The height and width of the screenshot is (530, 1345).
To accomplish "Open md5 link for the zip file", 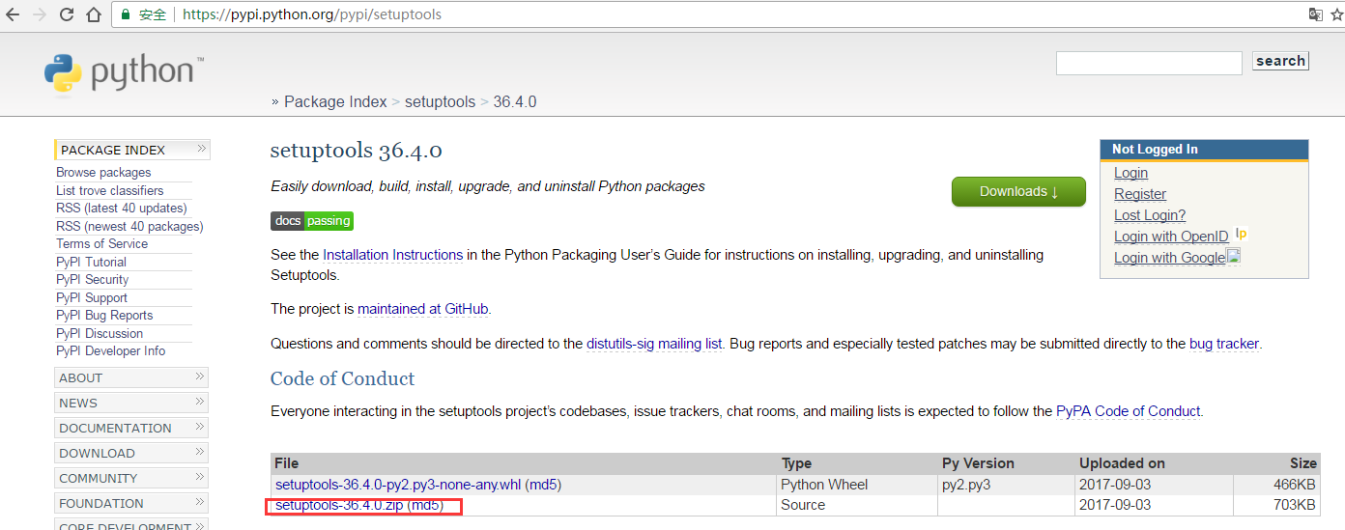I will tap(425, 505).
